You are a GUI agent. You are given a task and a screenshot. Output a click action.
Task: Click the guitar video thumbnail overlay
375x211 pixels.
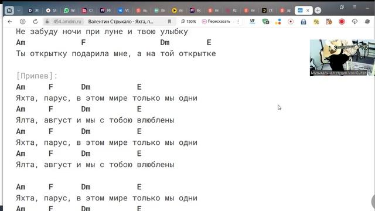[342, 57]
